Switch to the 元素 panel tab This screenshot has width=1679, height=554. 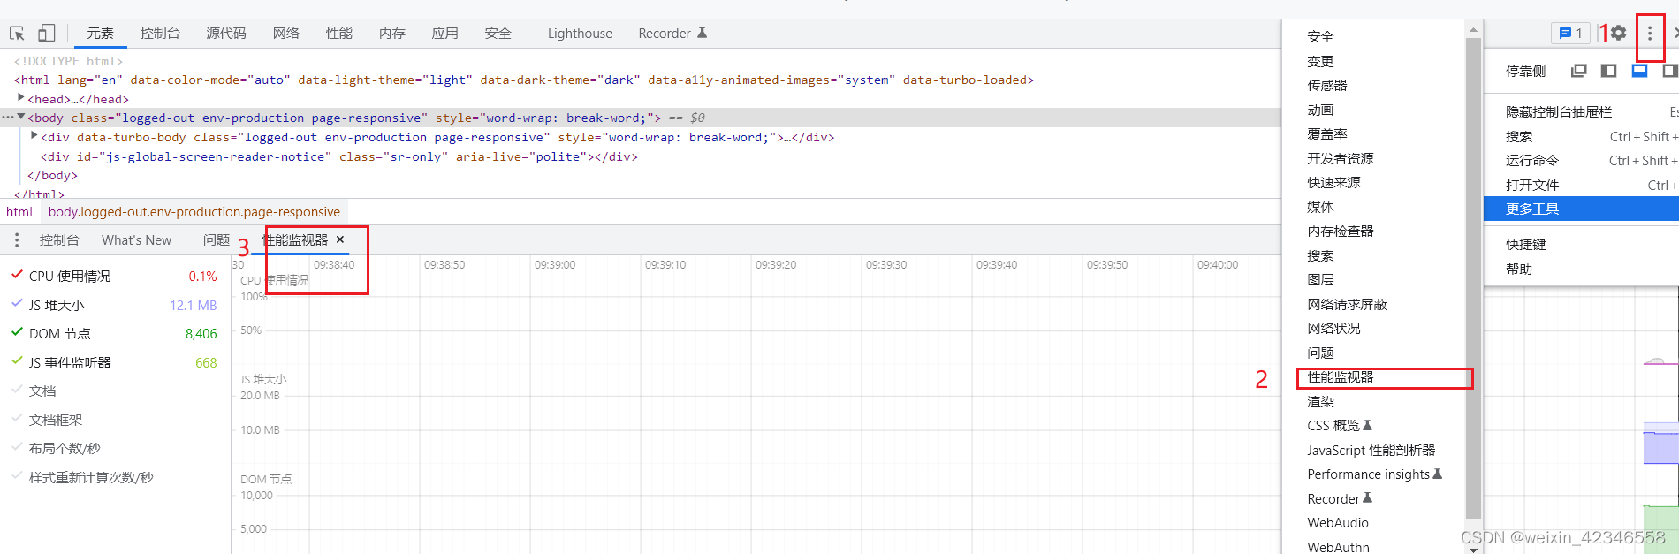[x=100, y=34]
